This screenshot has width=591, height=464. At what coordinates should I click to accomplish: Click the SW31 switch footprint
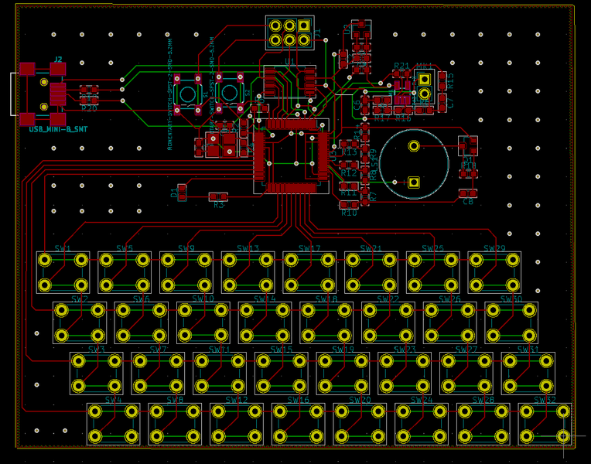(x=528, y=374)
